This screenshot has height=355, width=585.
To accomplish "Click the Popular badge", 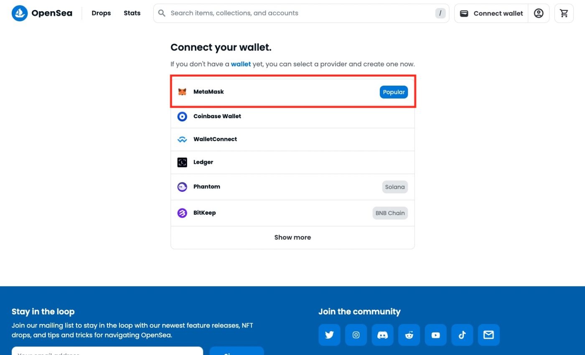I will pyautogui.click(x=394, y=92).
